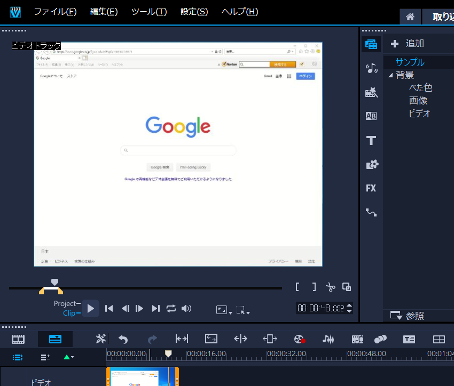Open the 設定(S) menu

(194, 12)
